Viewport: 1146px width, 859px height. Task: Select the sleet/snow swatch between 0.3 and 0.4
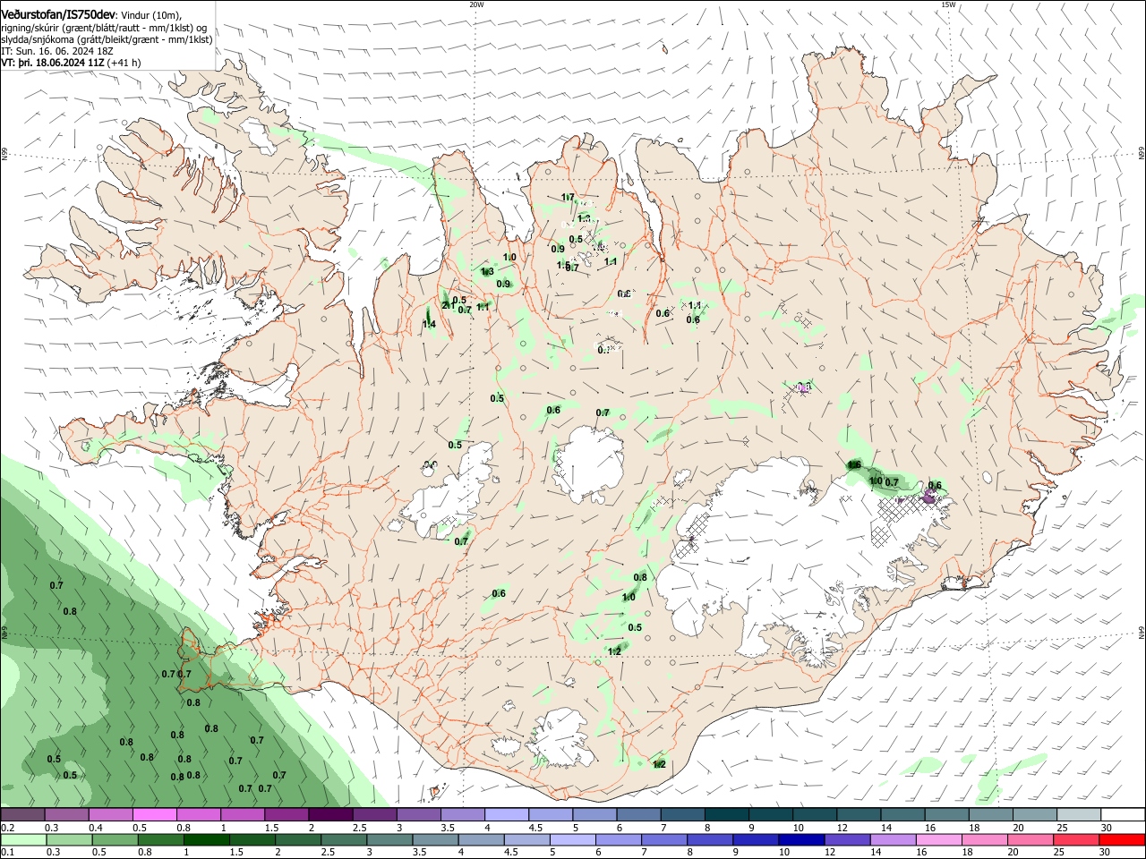coord(66,814)
